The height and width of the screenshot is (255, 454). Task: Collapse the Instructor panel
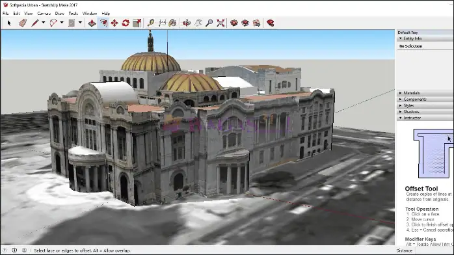pos(425,118)
